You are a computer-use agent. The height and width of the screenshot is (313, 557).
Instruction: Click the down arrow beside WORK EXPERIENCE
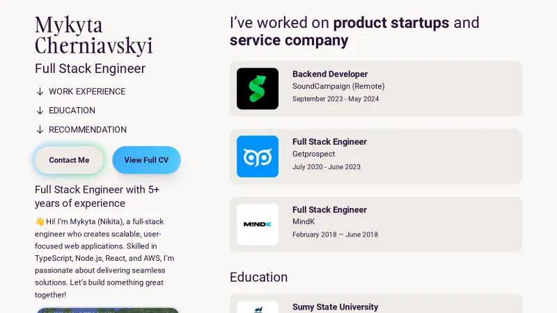click(x=40, y=91)
